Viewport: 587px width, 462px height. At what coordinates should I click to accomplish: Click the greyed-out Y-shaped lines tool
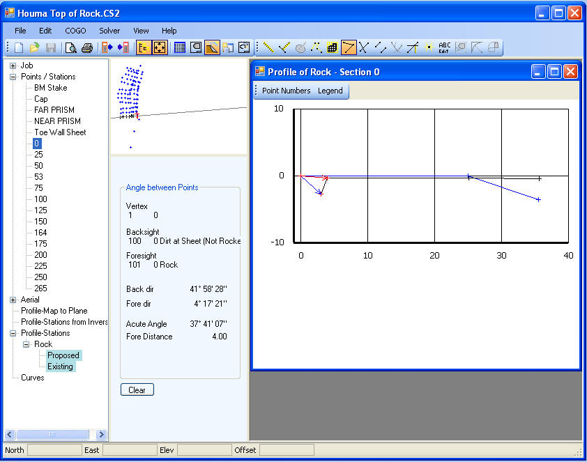point(397,47)
